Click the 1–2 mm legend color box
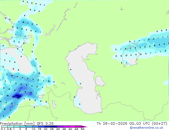Viewport: 169px width, 130px height. coord(17,127)
